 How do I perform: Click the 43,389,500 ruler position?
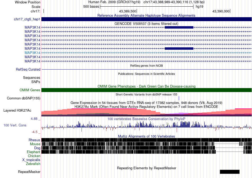coord(128,11)
